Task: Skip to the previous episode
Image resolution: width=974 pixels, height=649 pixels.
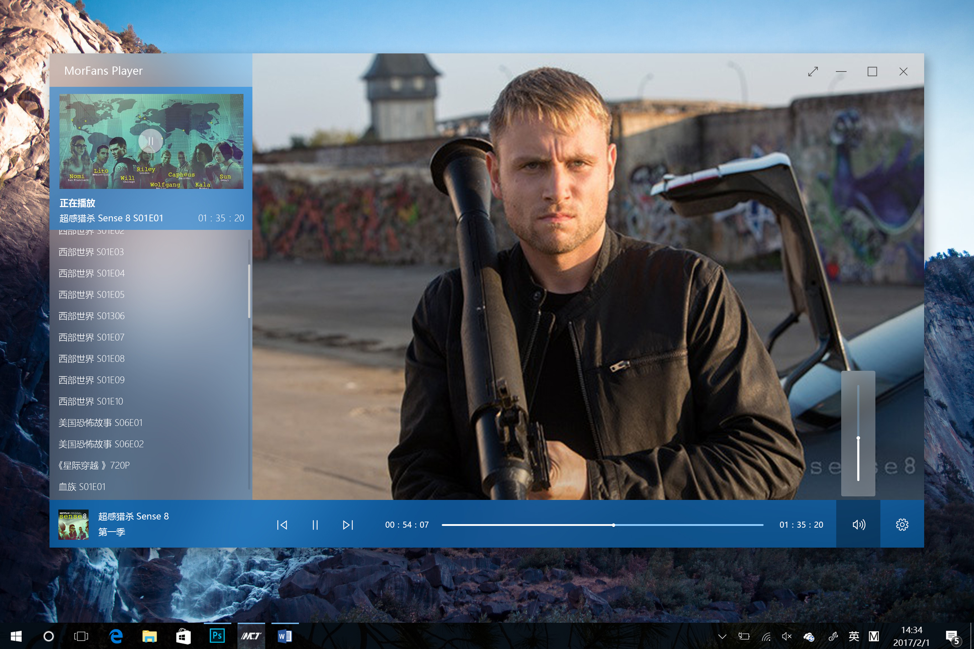Action: point(282,525)
